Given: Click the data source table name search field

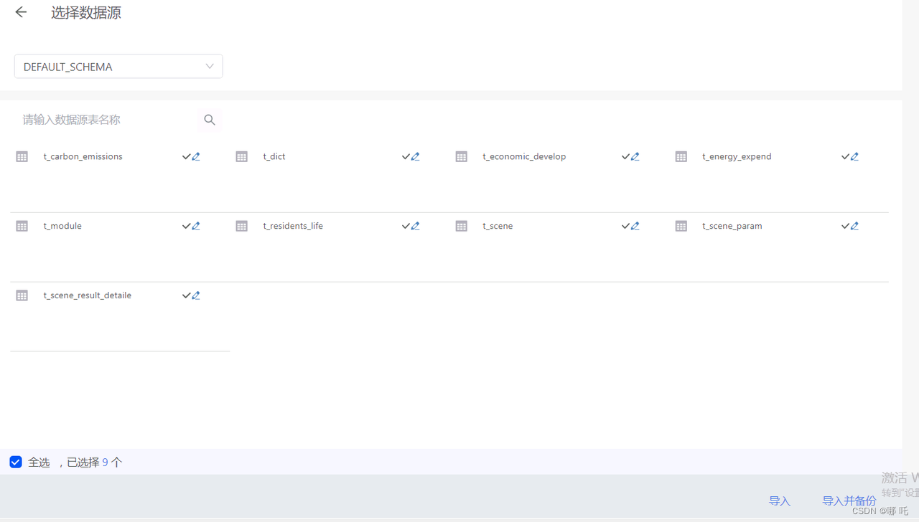Looking at the screenshot, I should coord(106,120).
